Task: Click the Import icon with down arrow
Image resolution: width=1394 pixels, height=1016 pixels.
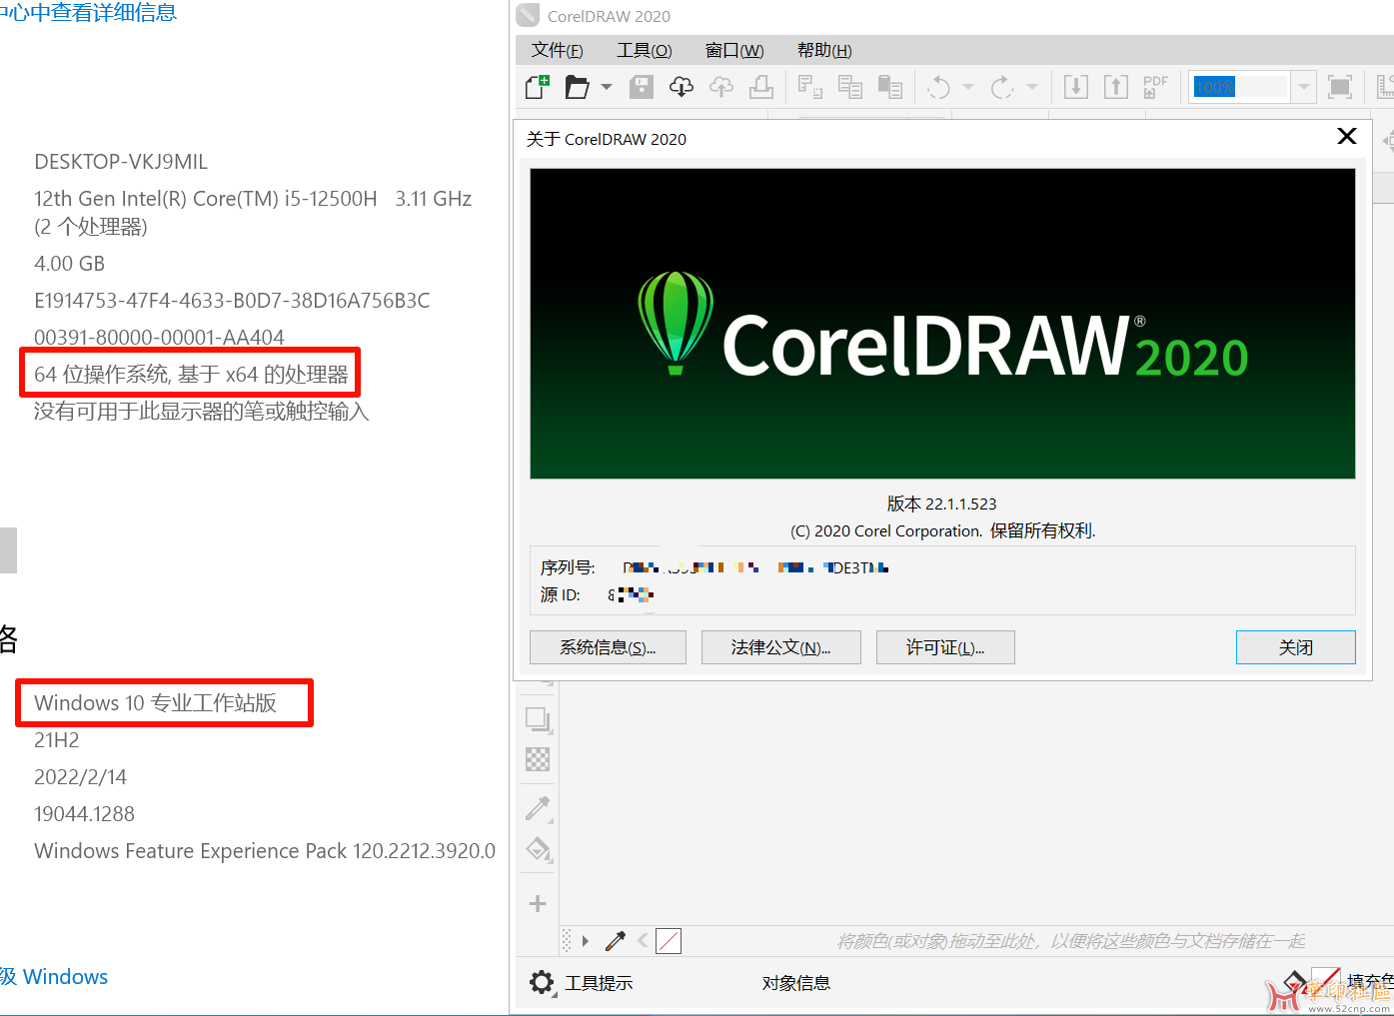Action: [x=1076, y=87]
